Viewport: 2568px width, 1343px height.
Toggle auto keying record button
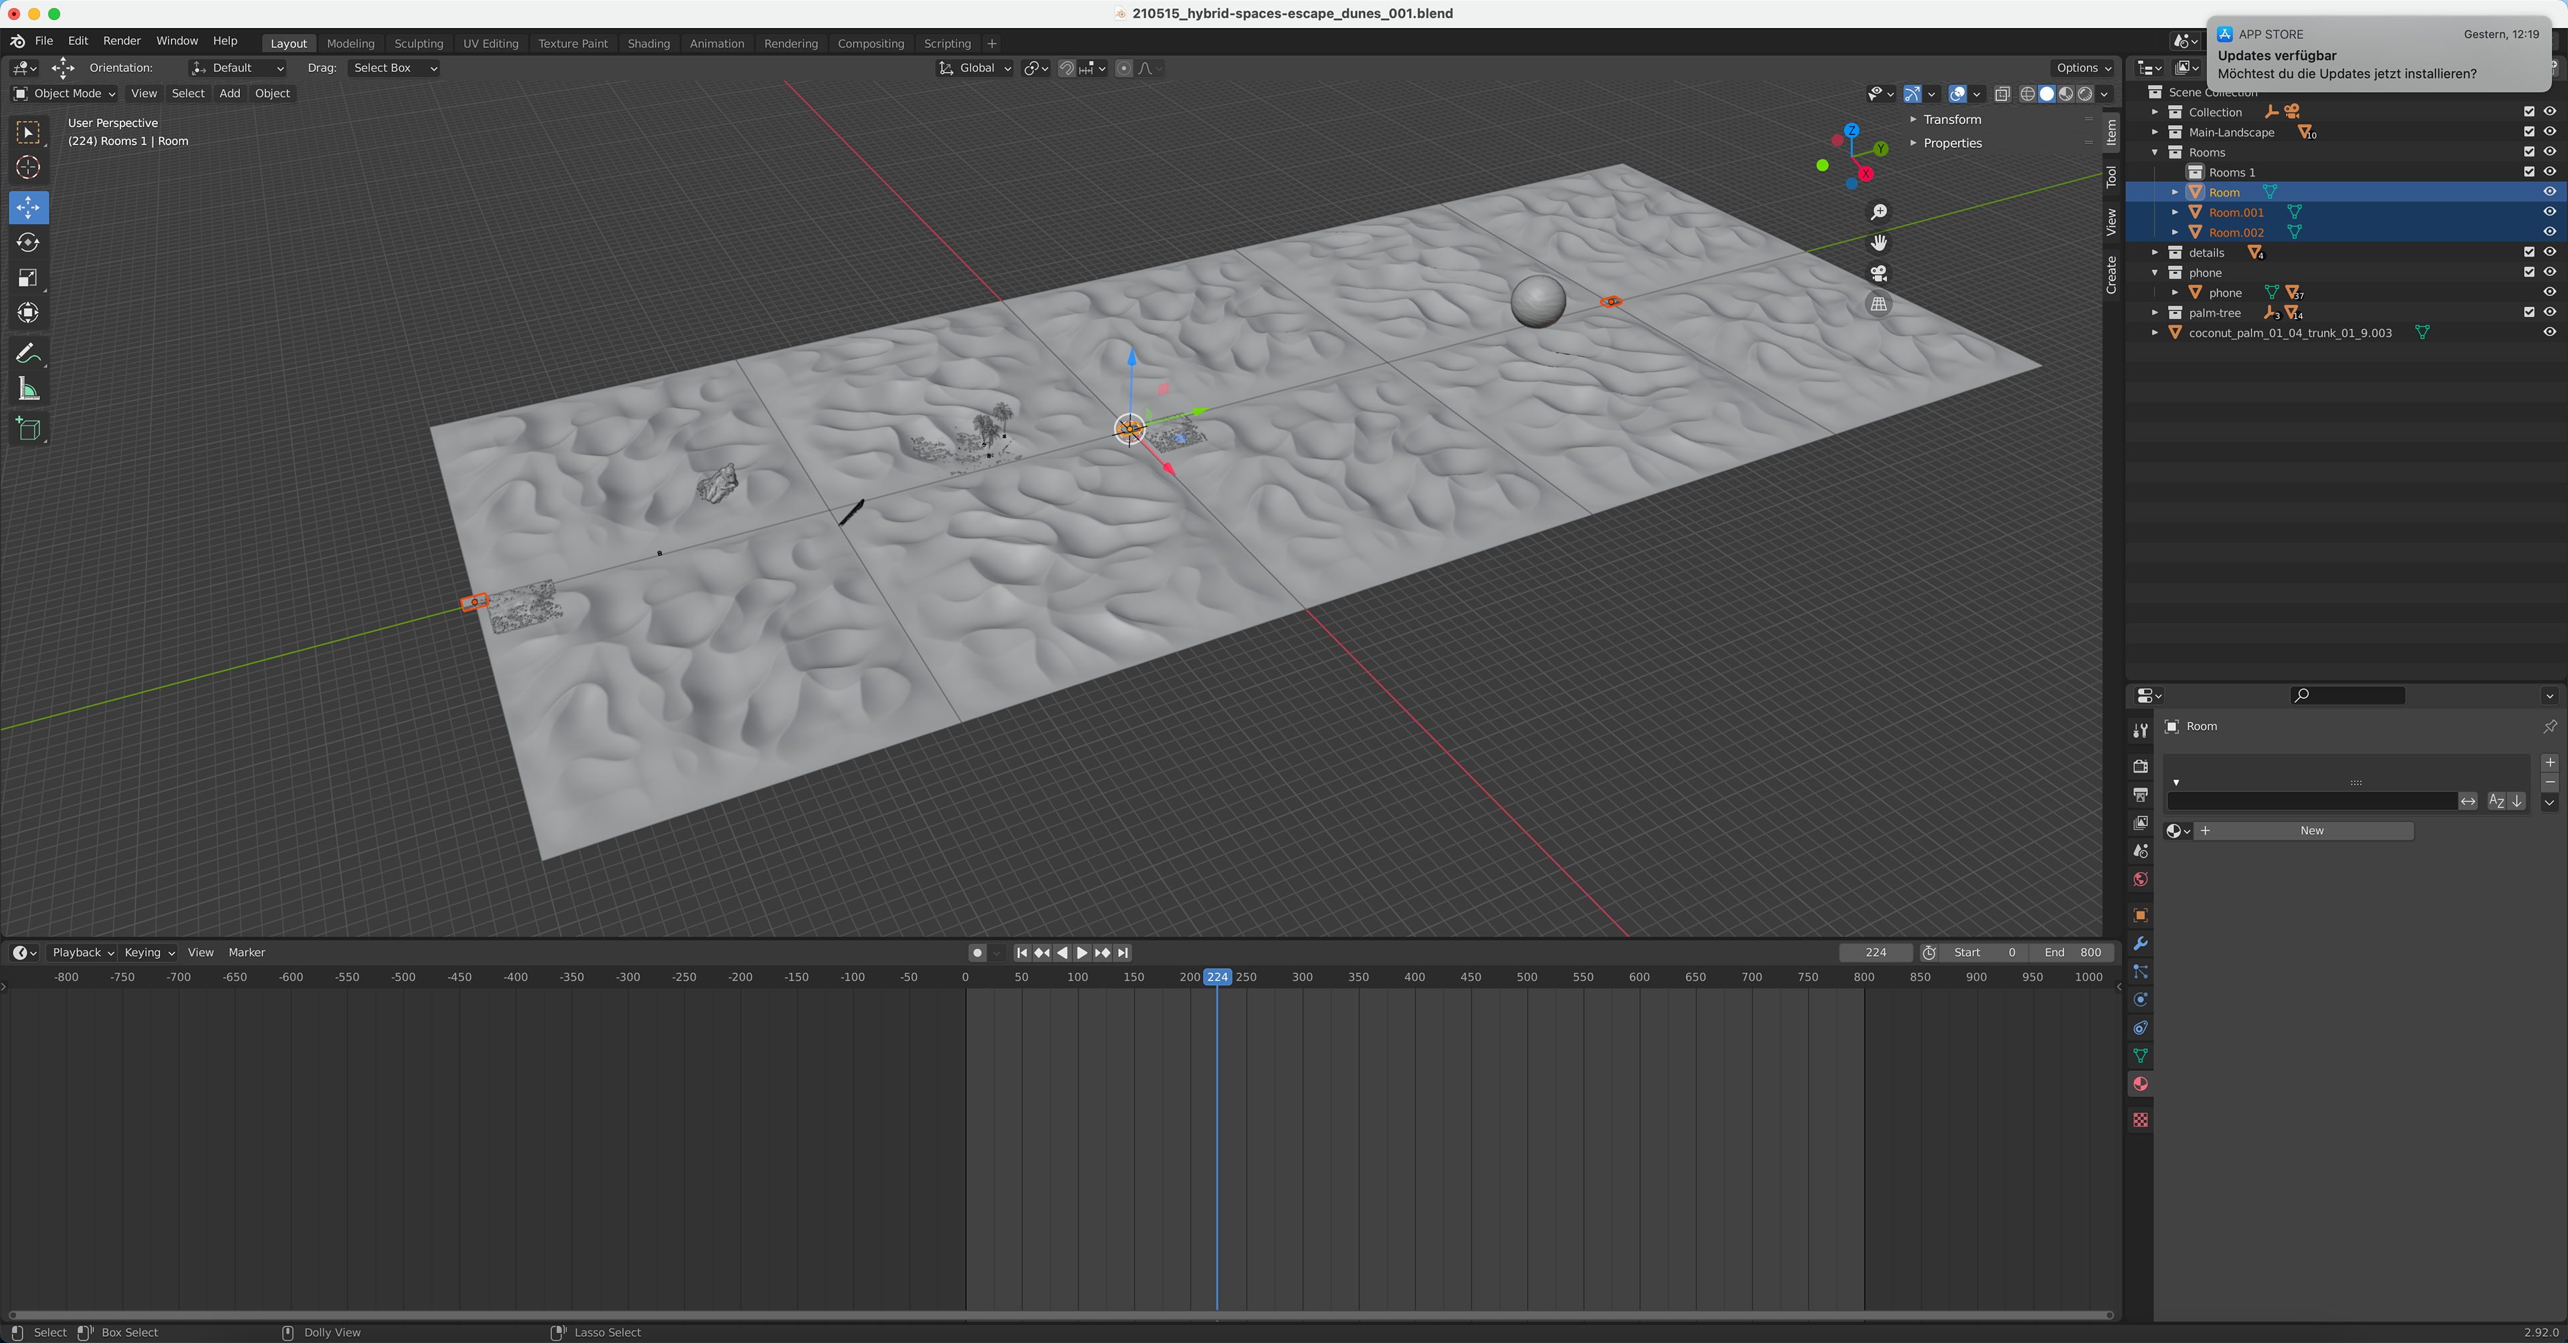tap(977, 953)
